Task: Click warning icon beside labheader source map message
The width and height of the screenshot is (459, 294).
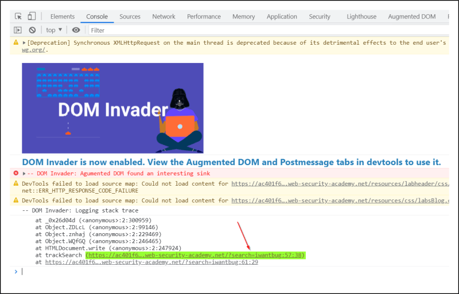Action: click(16, 183)
